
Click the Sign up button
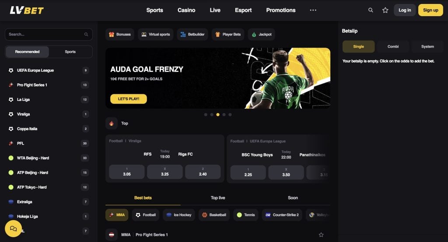[x=430, y=10]
